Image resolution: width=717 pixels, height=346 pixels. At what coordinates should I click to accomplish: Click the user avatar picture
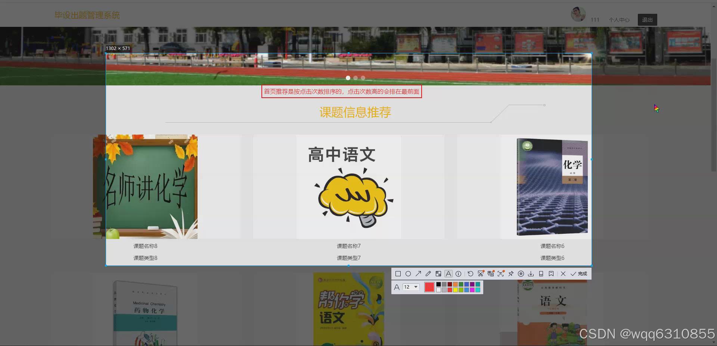click(x=578, y=14)
